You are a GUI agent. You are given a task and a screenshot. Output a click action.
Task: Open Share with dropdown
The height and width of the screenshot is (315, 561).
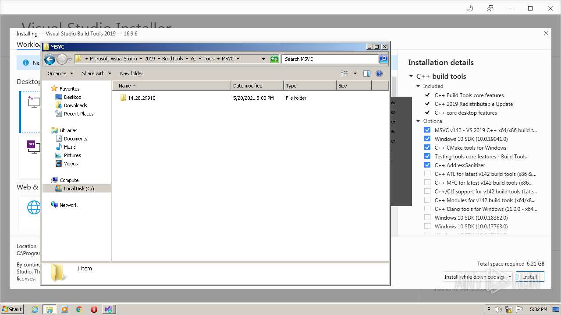96,73
